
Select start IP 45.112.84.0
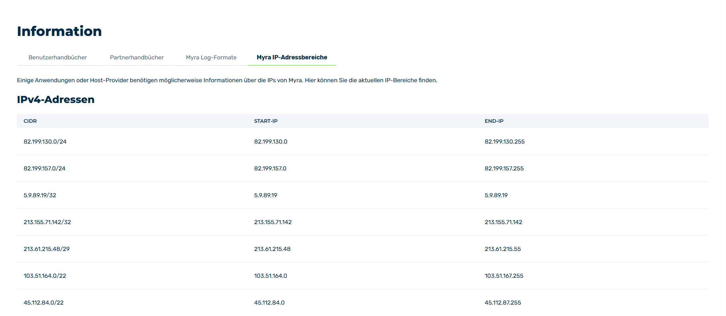tap(269, 303)
